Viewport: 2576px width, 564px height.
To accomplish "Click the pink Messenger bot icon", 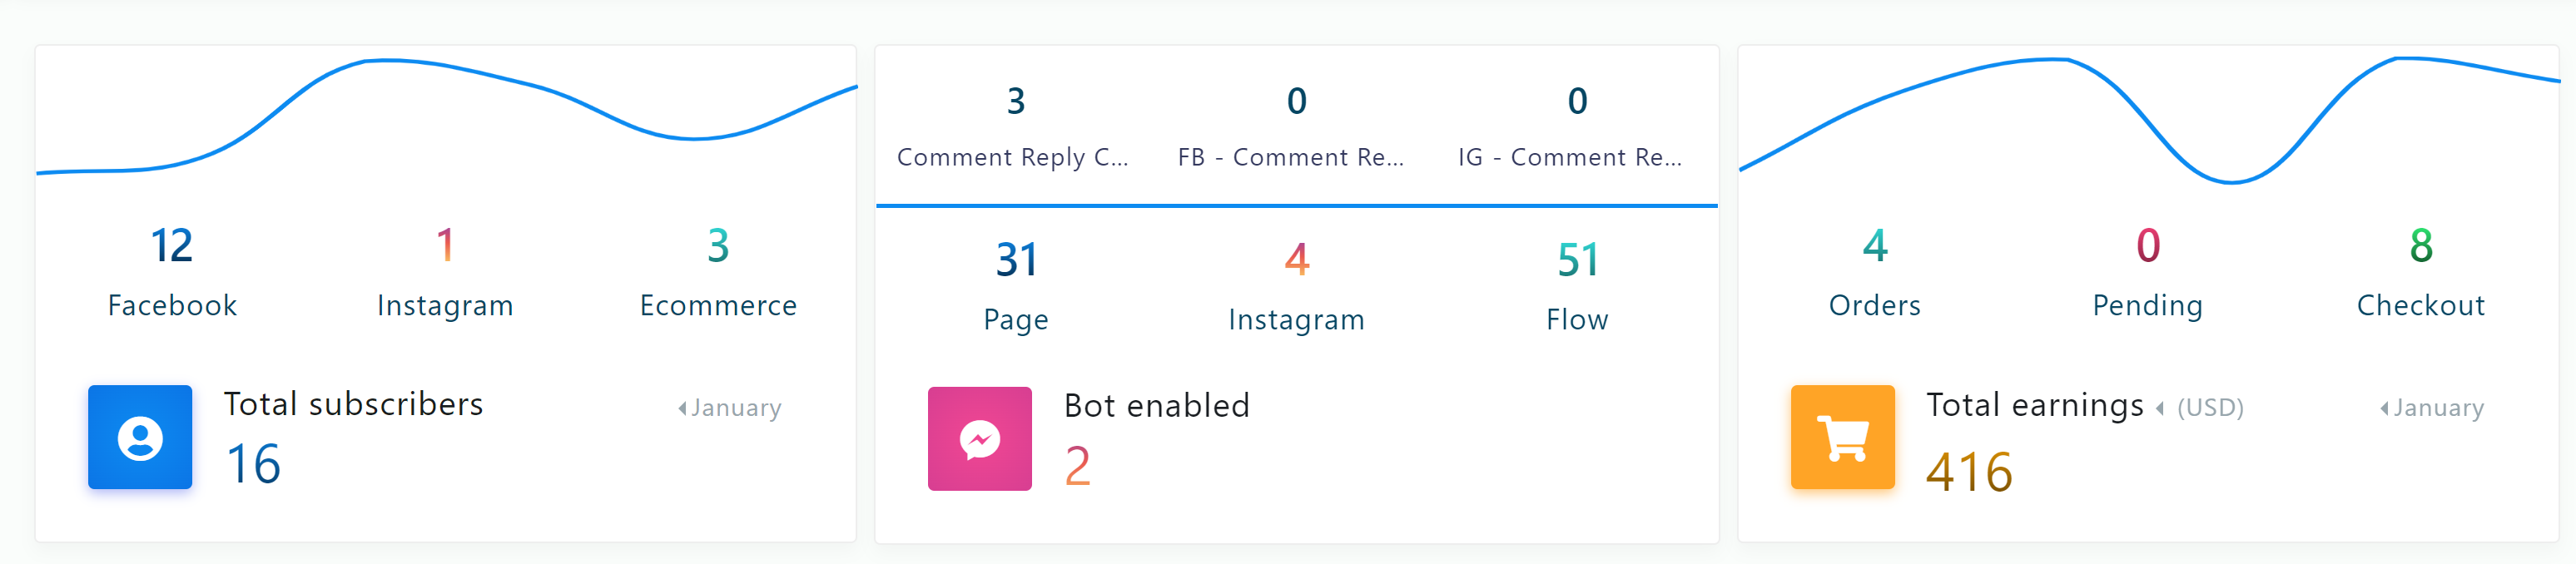I will coord(979,439).
